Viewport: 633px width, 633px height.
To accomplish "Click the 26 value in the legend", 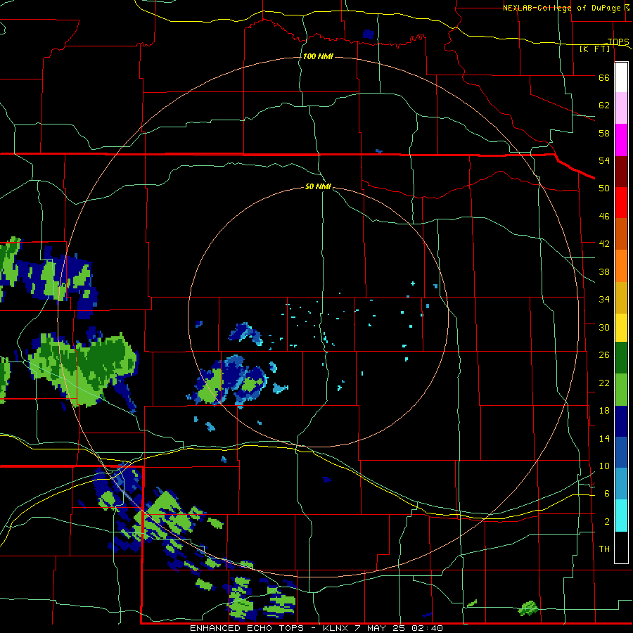I will 604,355.
